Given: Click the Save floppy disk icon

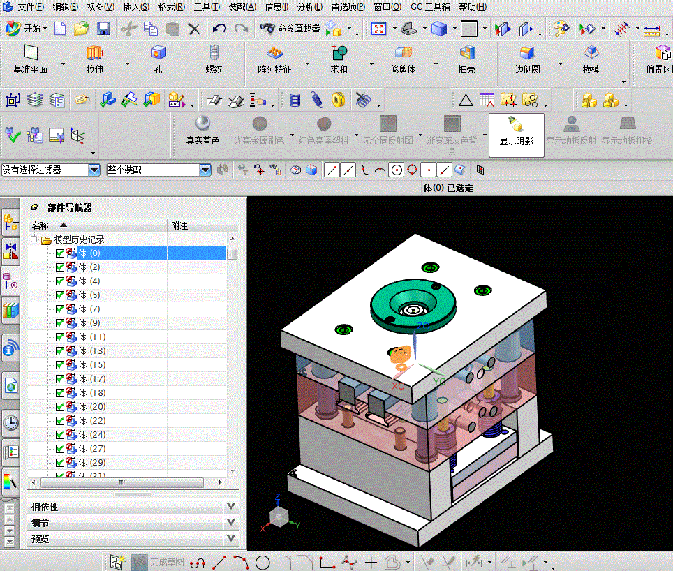Looking at the screenshot, I should (103, 29).
